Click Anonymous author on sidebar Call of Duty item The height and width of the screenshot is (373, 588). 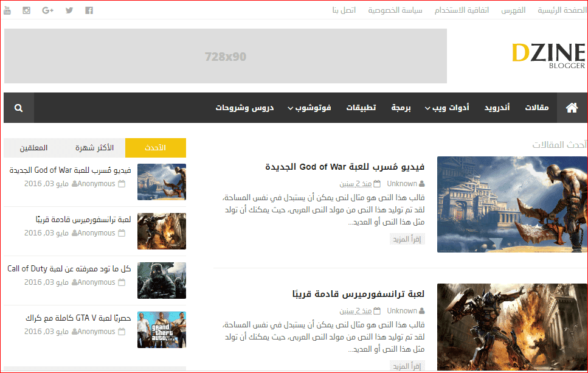[x=96, y=282]
